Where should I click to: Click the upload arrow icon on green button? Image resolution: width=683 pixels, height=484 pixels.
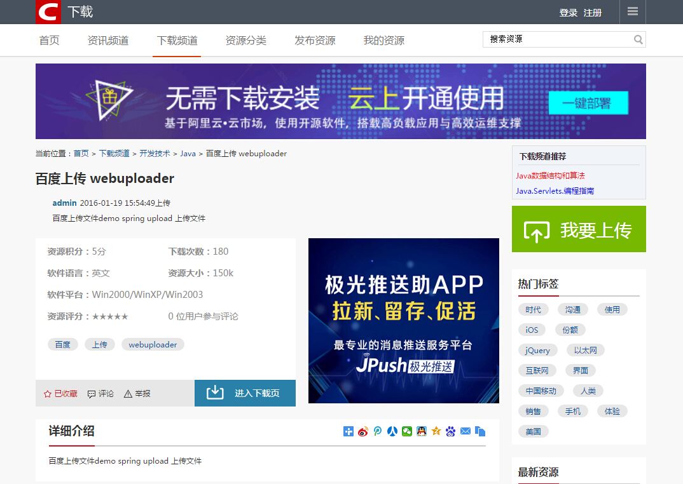pyautogui.click(x=537, y=231)
